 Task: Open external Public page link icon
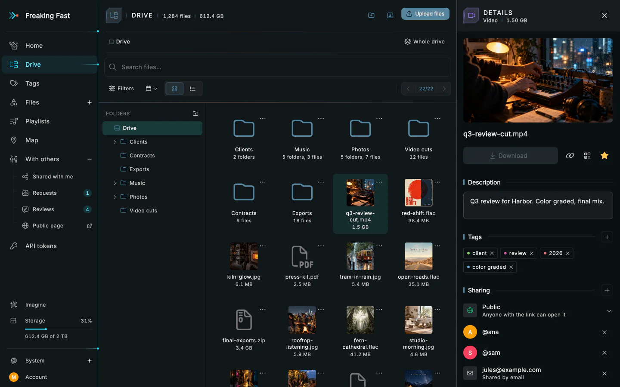[90, 226]
